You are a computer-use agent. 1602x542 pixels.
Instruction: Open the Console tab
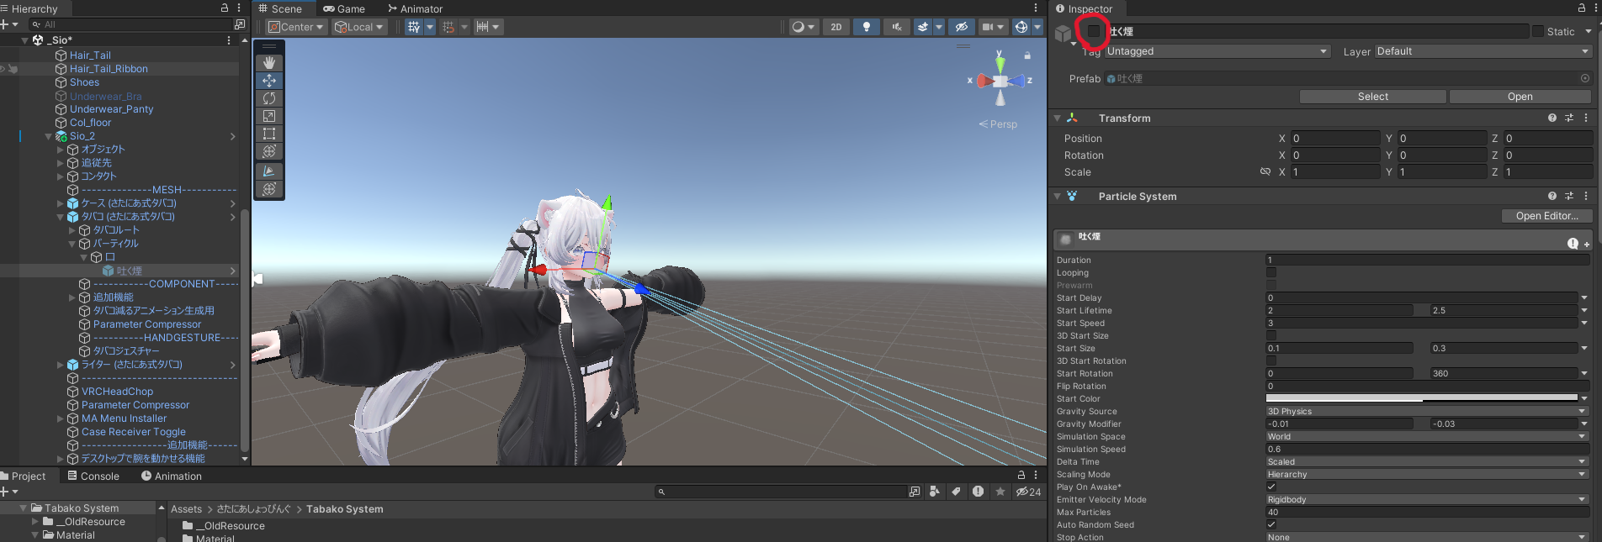pos(93,476)
